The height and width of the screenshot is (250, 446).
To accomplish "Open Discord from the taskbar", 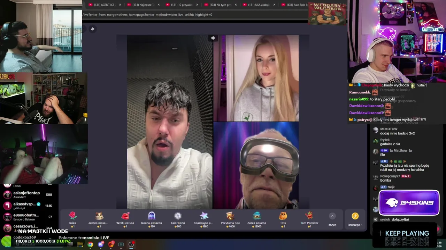I will 101,244.
